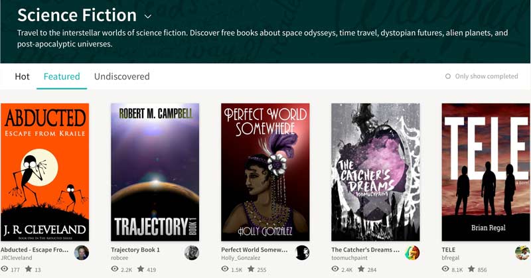Open author toomuchpaint's profile link

(x=350, y=257)
